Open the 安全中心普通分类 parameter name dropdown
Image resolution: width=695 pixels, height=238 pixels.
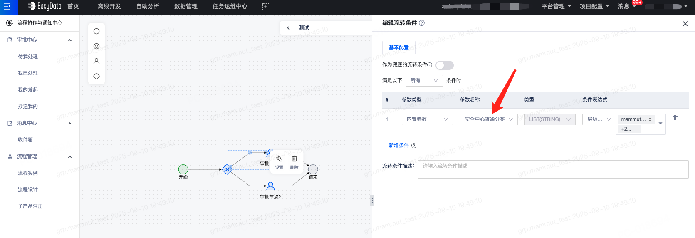tap(488, 119)
